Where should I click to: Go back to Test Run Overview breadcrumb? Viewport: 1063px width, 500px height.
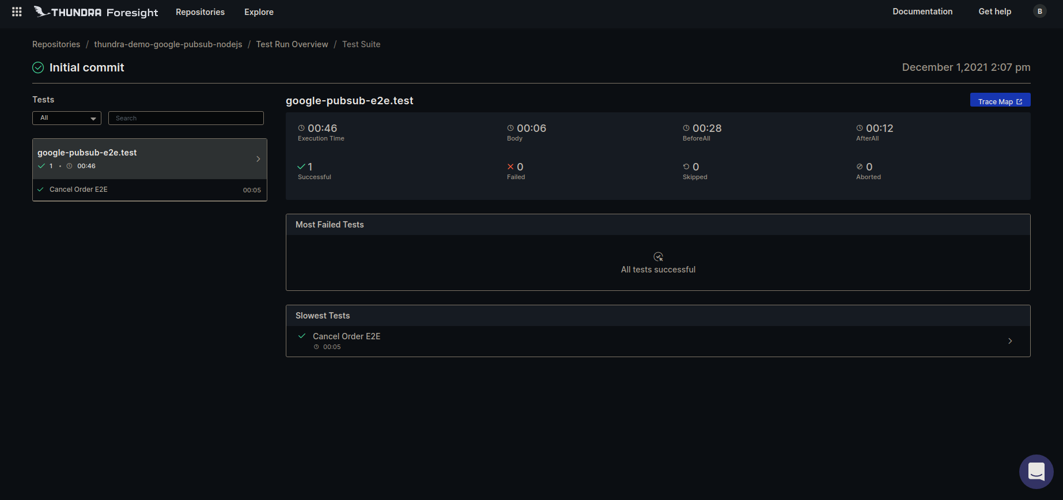pyautogui.click(x=292, y=44)
